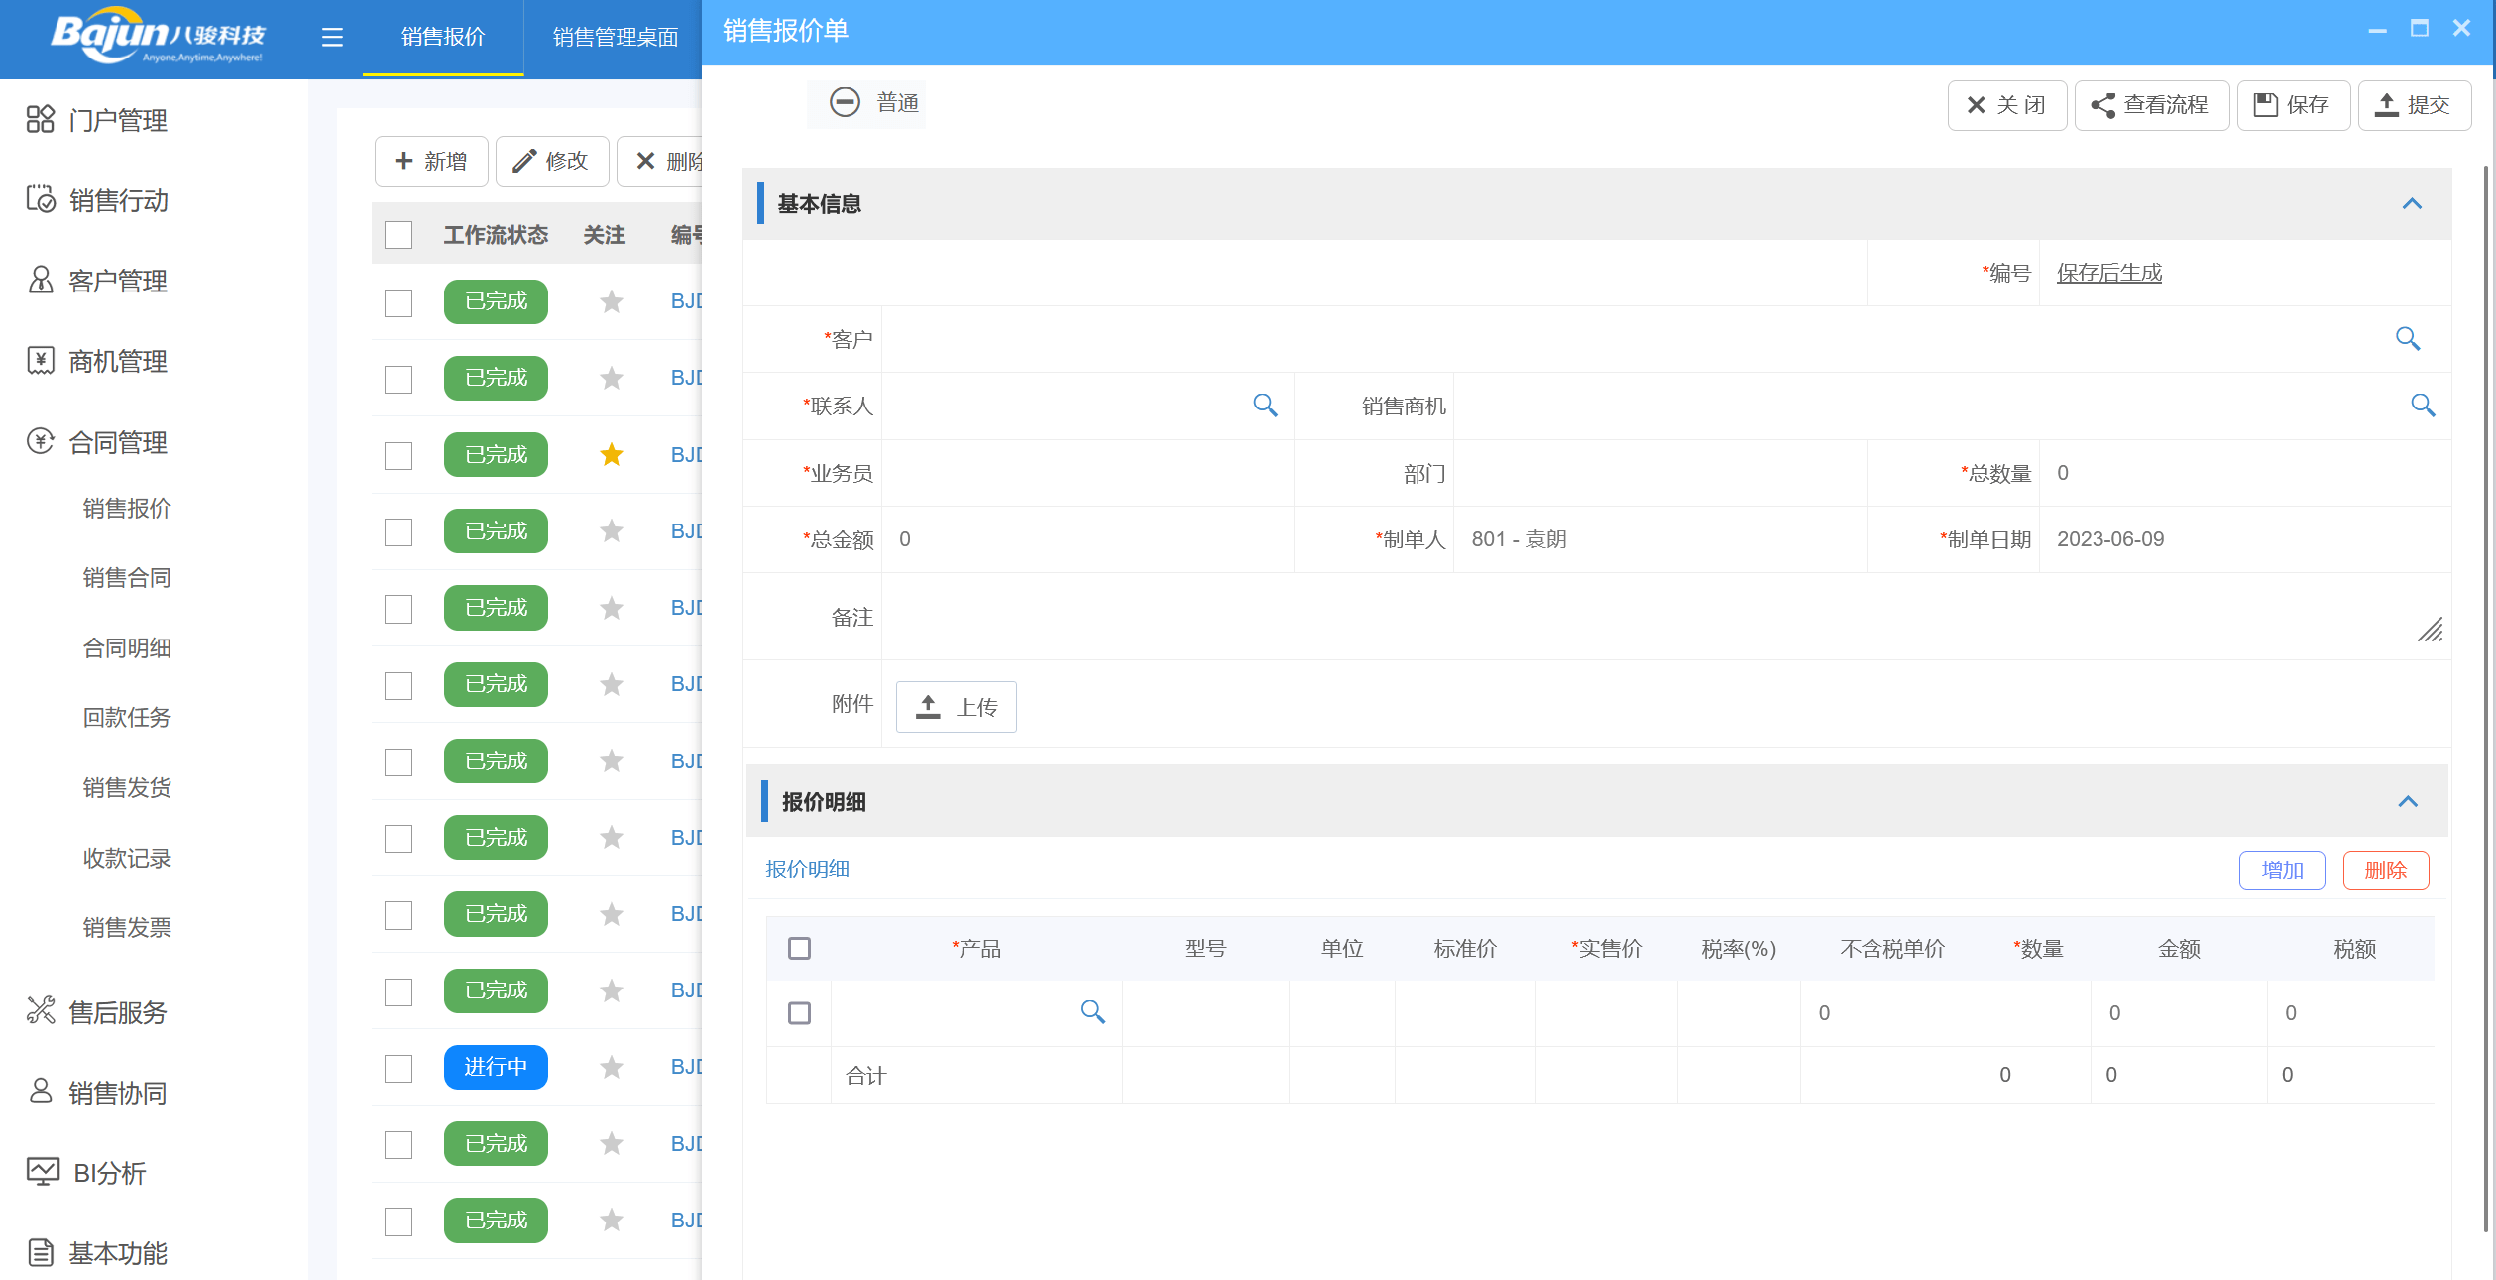Check the select-all checkbox in the quote list
2496x1280 pixels.
click(x=397, y=235)
